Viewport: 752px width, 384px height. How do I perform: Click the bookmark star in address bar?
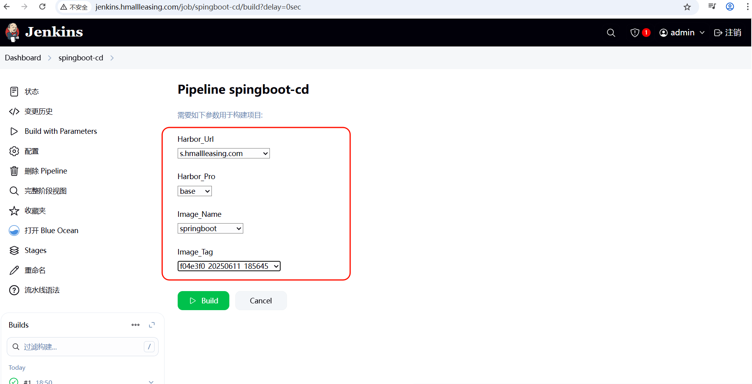[687, 7]
